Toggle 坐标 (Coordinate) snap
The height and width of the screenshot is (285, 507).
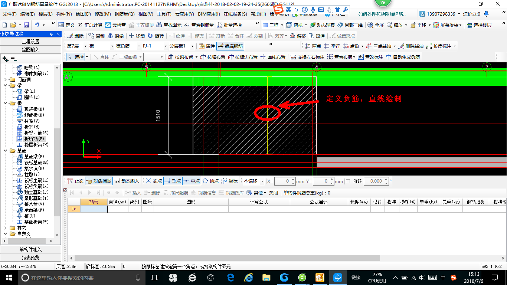pos(229,181)
